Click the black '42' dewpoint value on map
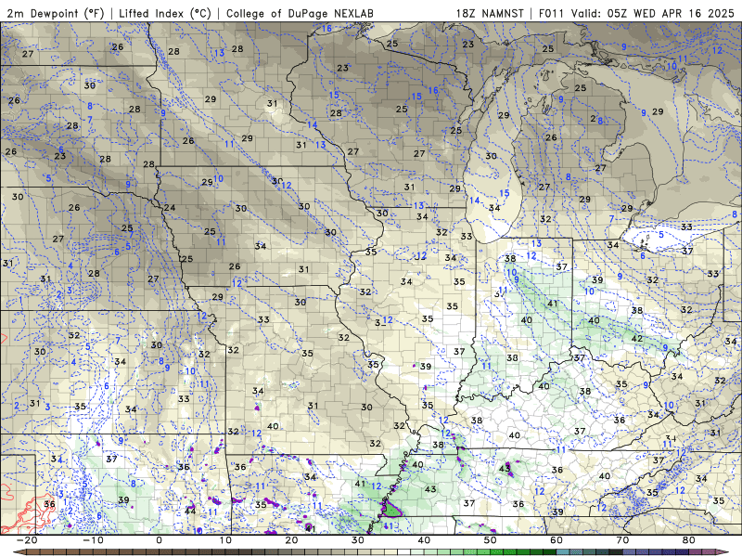The image size is (742, 557). 637,339
